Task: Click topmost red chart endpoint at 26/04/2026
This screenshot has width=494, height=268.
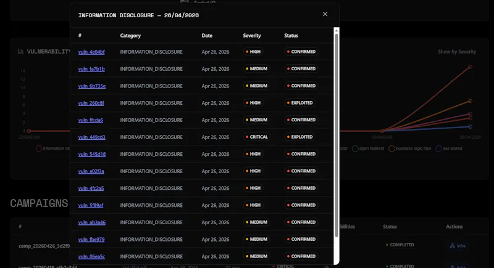Action: 470,67
